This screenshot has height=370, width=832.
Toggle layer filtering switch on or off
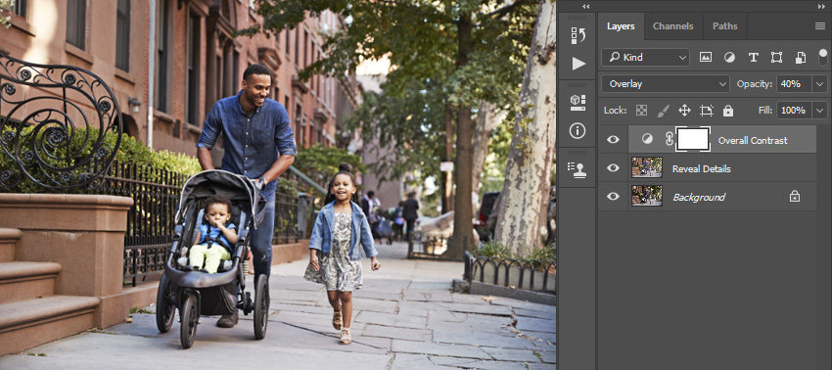point(823,58)
